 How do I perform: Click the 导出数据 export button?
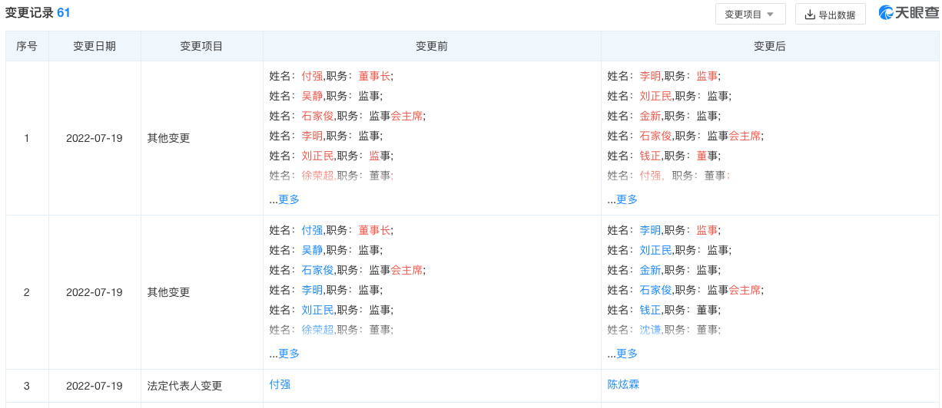(831, 14)
